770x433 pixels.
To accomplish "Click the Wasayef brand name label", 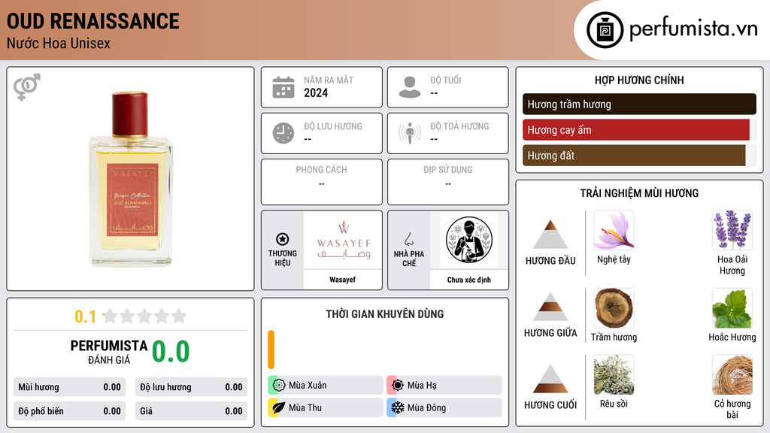I will coord(342,280).
